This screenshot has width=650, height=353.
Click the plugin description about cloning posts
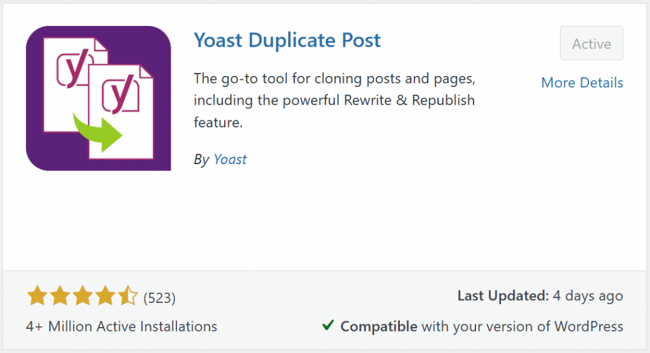click(335, 101)
